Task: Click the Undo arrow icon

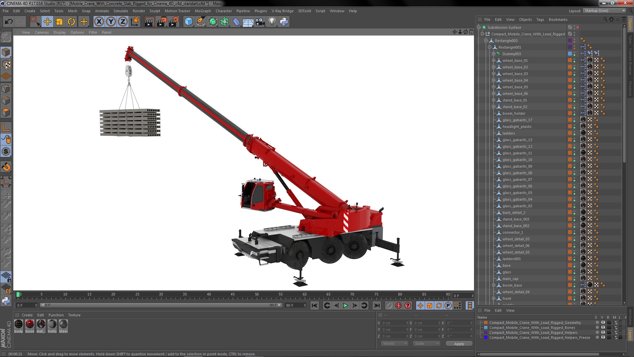Action: [9, 22]
